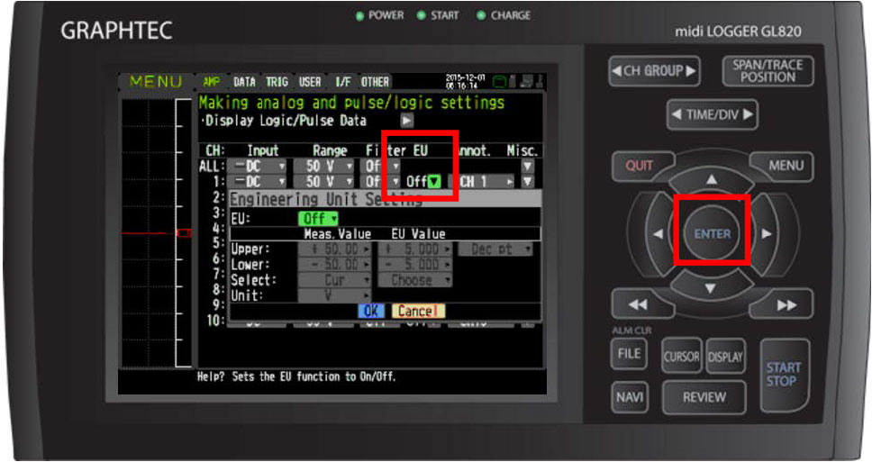Switch to the DATA tab

pos(244,82)
